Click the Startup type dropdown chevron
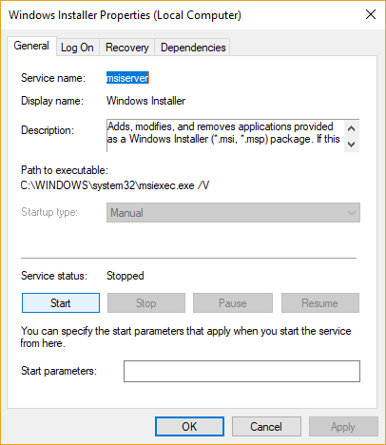The height and width of the screenshot is (445, 386). click(x=351, y=213)
